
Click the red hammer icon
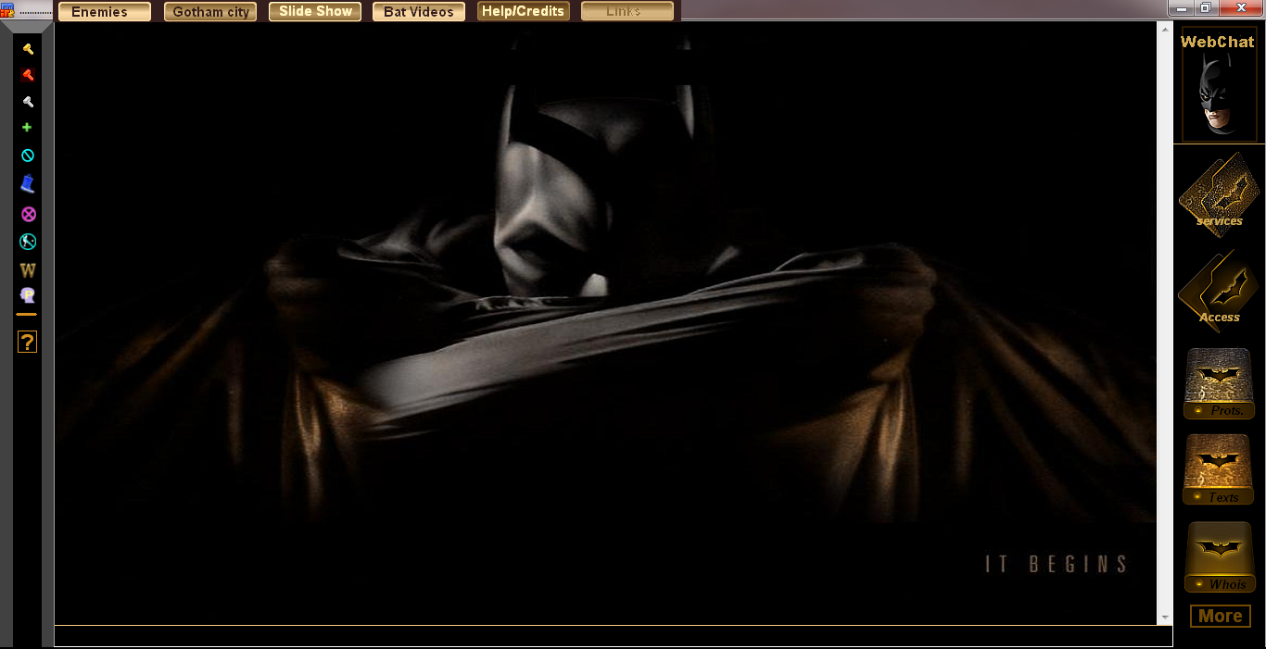tap(28, 75)
